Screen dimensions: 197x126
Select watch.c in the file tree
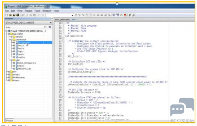(x=22, y=57)
